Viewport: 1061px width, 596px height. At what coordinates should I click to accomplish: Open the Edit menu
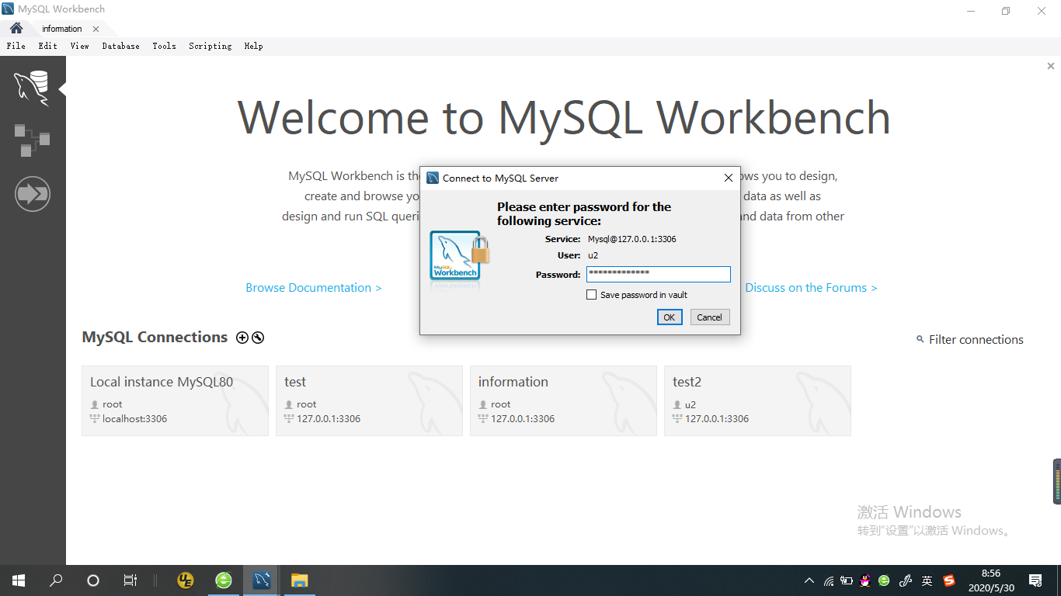[48, 46]
